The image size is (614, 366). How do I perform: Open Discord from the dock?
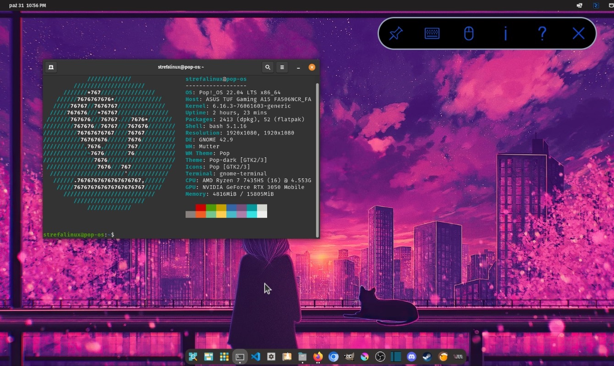(411, 357)
